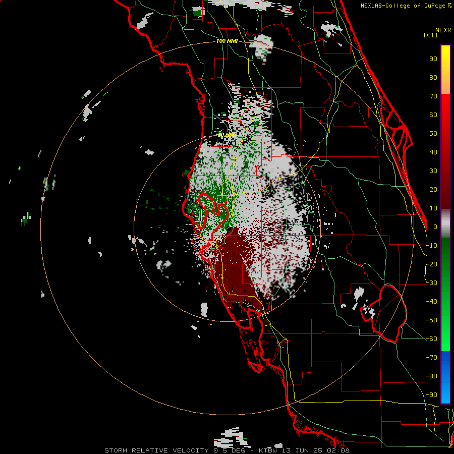Select the positive 50 legend value
This screenshot has height=454, width=454.
[x=433, y=134]
